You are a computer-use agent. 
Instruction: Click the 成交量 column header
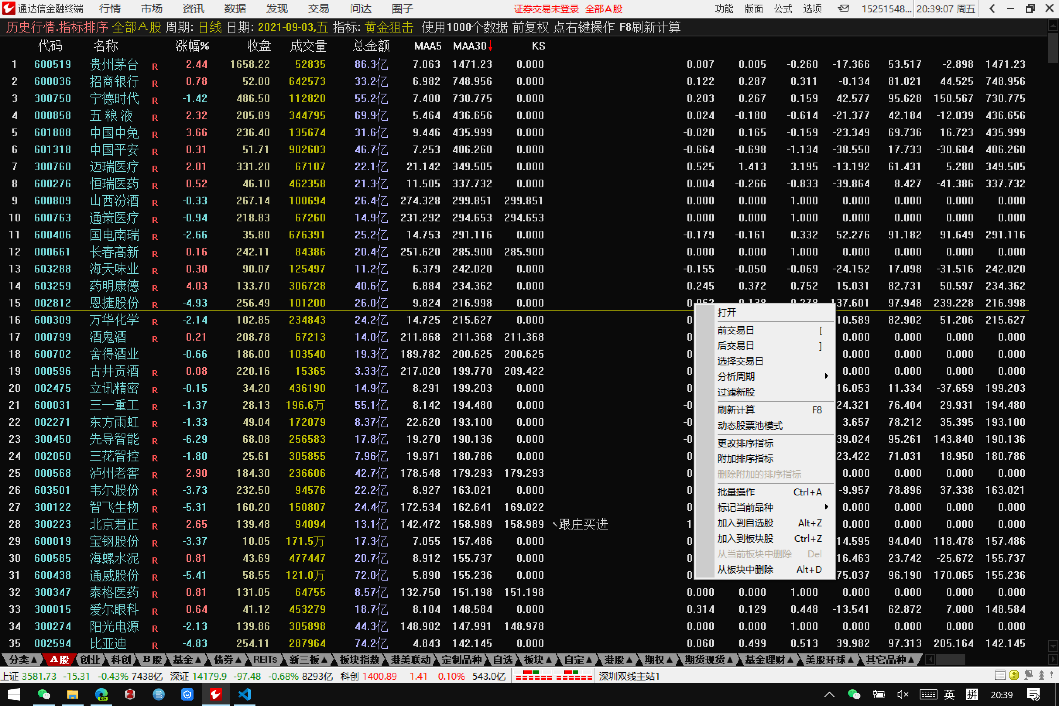pos(308,46)
